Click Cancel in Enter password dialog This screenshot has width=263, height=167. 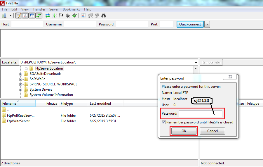pos(212,131)
